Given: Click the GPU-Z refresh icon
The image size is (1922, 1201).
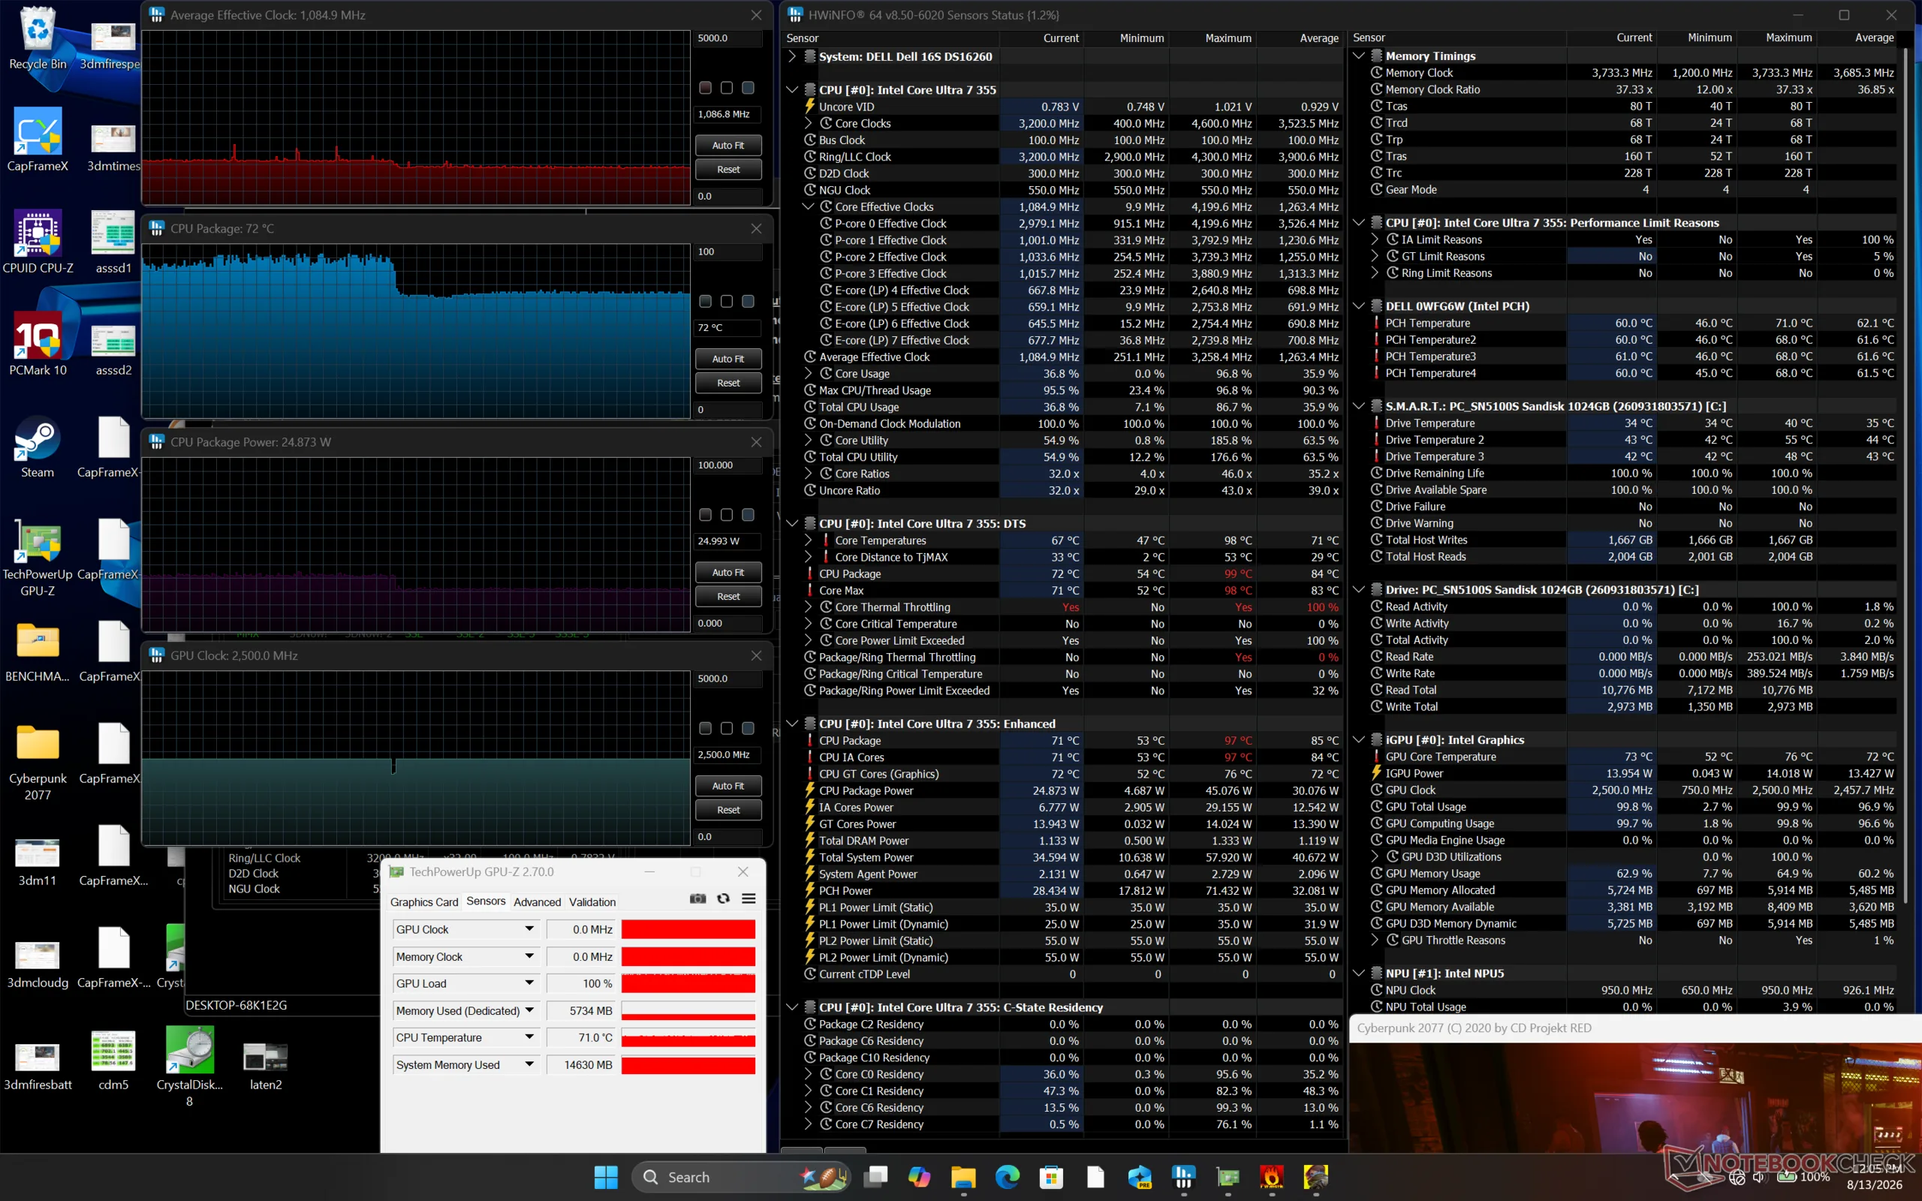Looking at the screenshot, I should point(723,898).
